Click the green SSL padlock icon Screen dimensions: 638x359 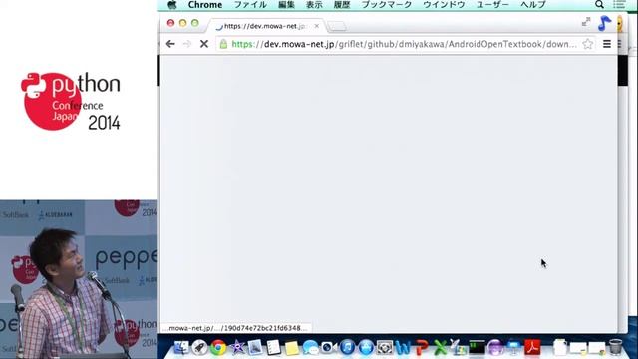(x=223, y=44)
